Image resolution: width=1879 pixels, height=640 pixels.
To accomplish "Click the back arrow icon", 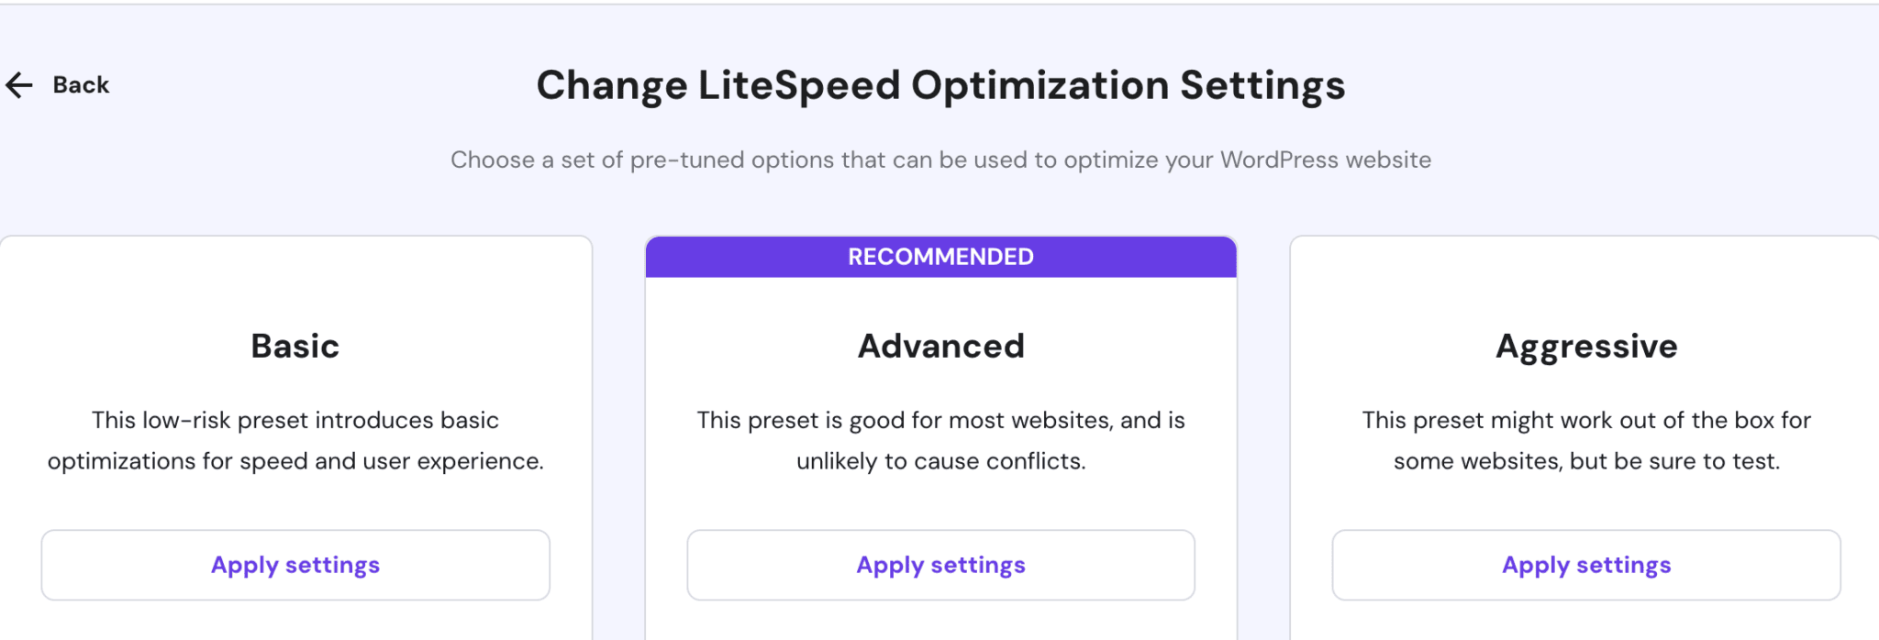I will tap(19, 85).
